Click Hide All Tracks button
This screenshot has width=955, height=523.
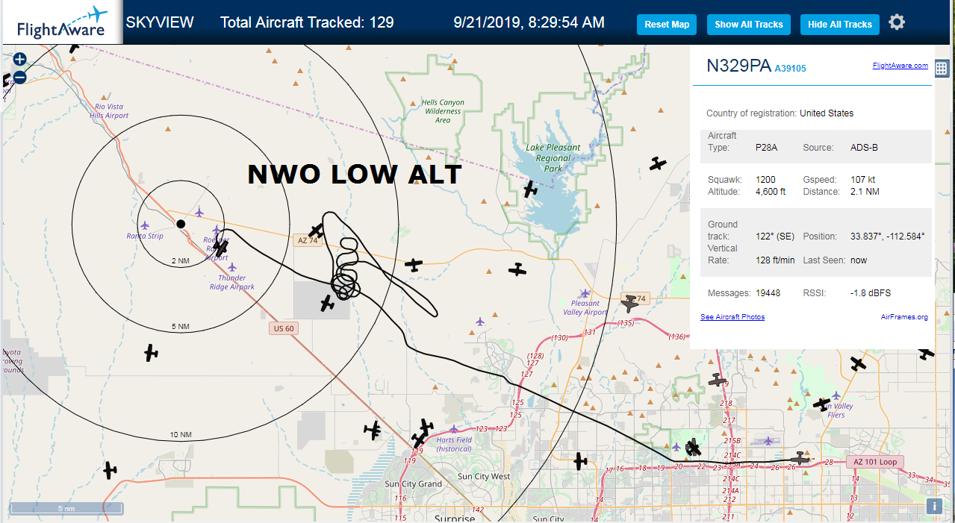840,25
